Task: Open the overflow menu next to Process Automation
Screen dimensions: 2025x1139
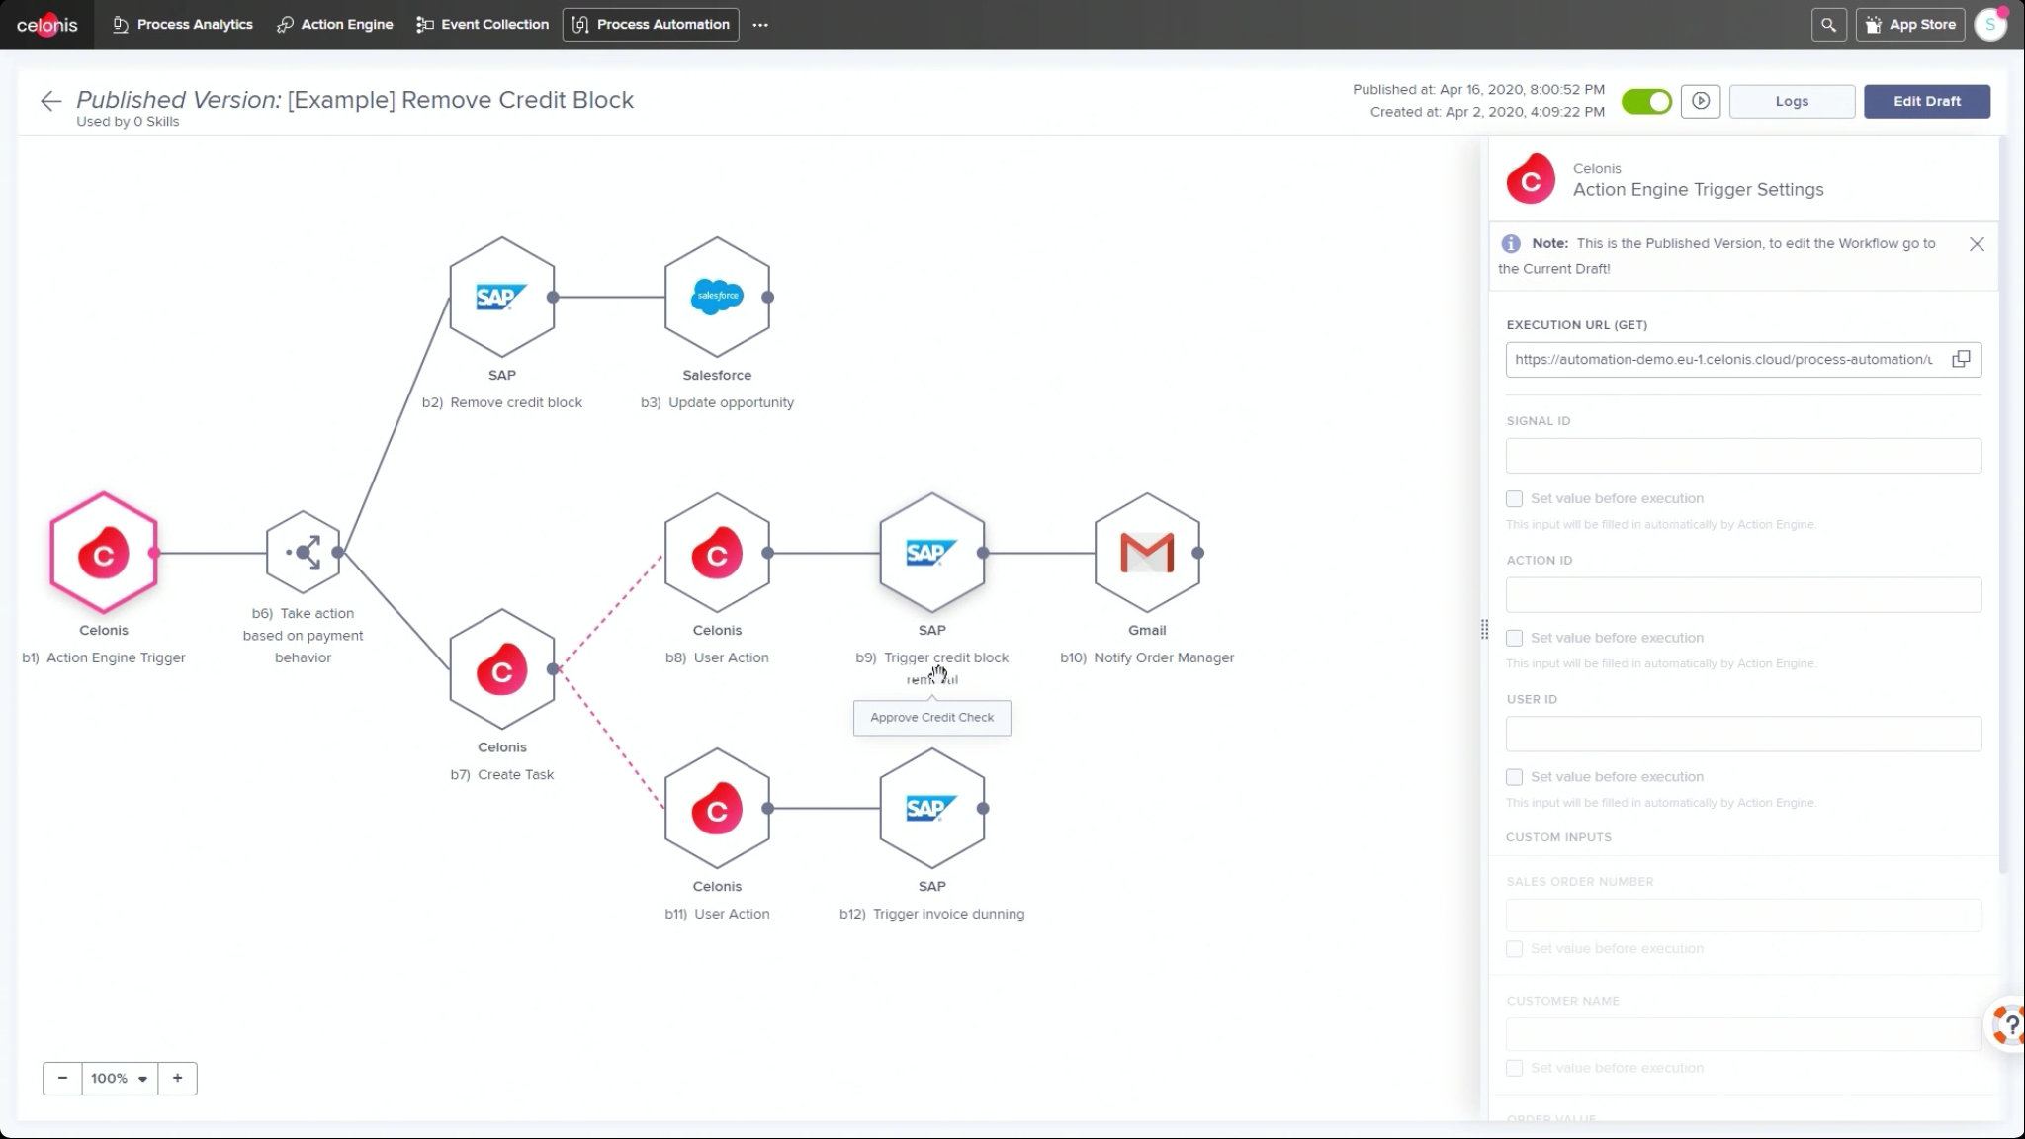Action: [x=759, y=24]
